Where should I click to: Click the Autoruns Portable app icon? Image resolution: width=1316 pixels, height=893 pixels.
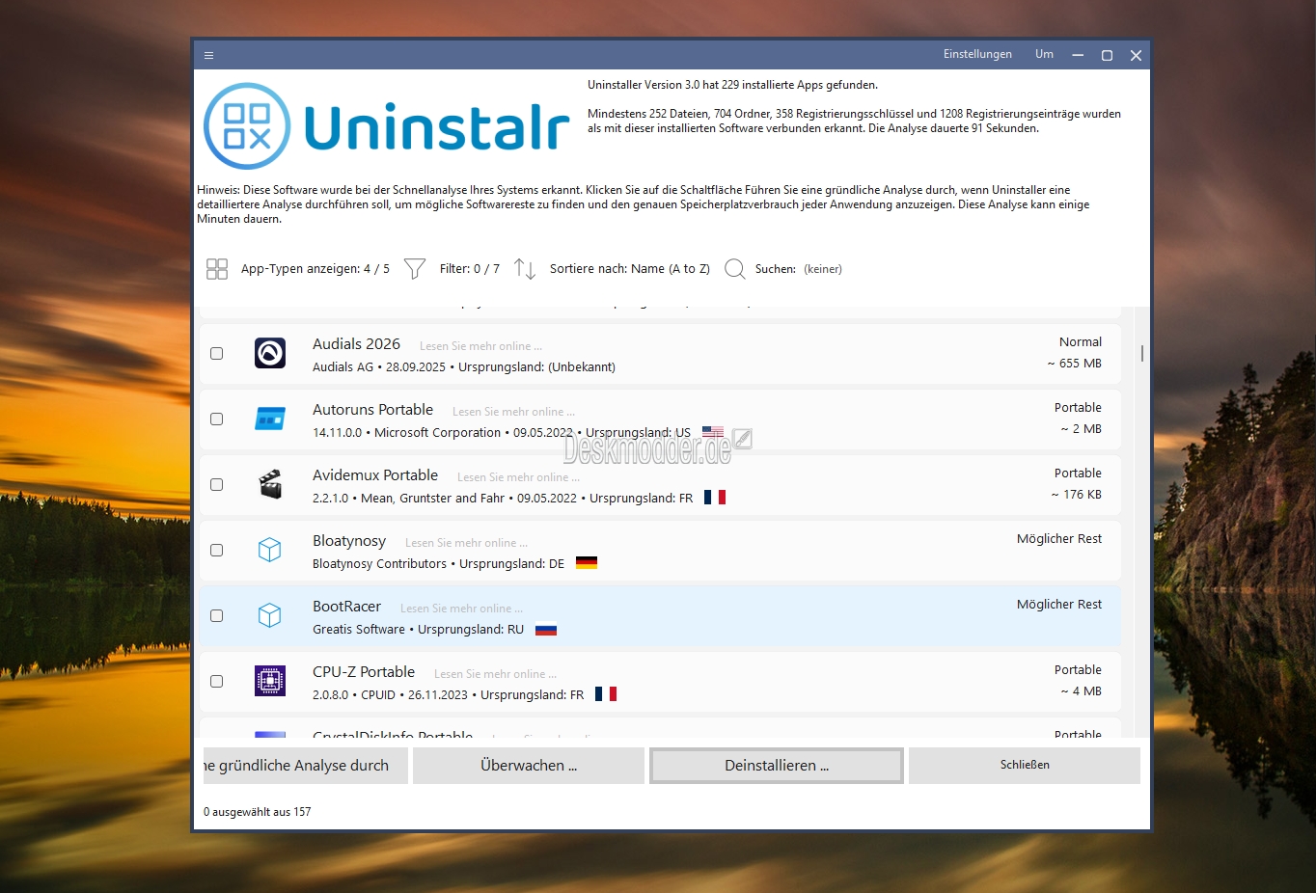point(270,419)
